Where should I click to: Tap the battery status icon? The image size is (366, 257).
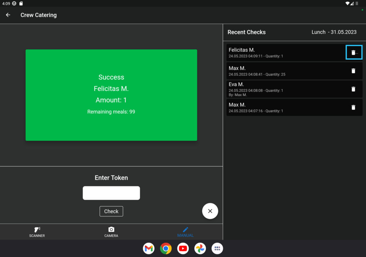(357, 4)
